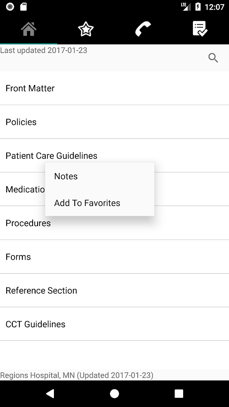The image size is (229, 407).
Task: Open the Front Matter section
Action: click(x=114, y=88)
